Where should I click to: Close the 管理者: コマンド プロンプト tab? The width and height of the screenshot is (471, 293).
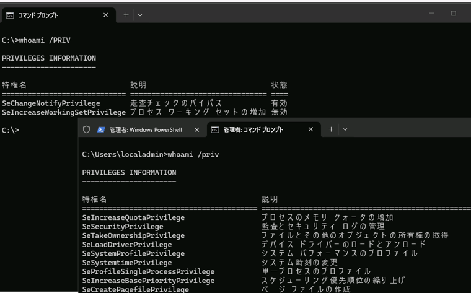pyautogui.click(x=311, y=129)
